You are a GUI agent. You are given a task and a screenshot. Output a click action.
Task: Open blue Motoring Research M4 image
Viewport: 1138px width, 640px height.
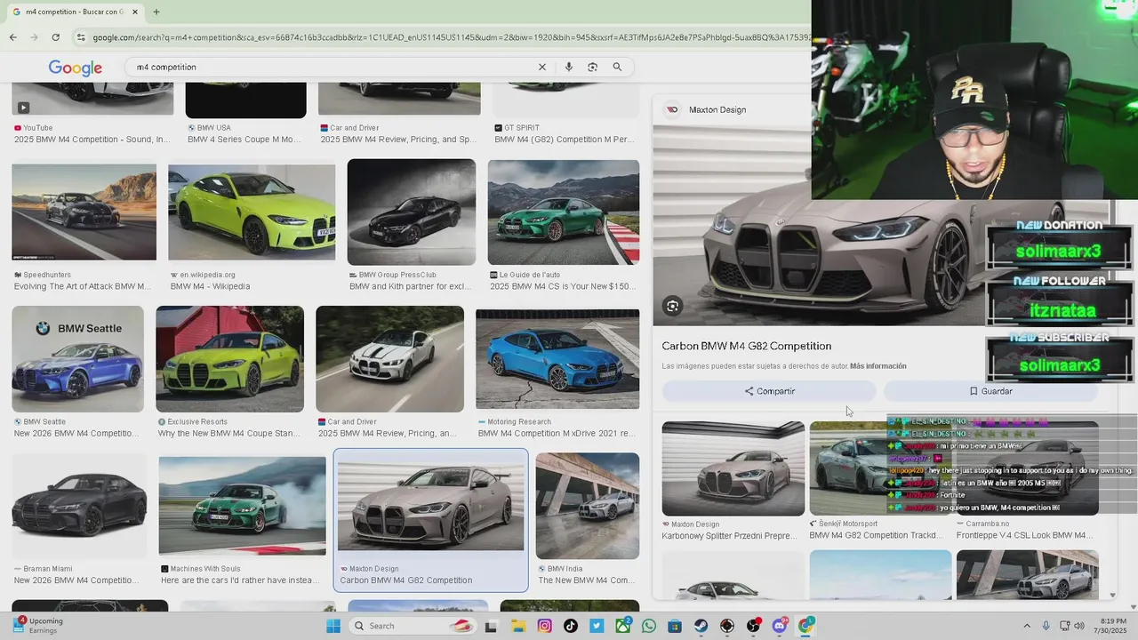557,359
